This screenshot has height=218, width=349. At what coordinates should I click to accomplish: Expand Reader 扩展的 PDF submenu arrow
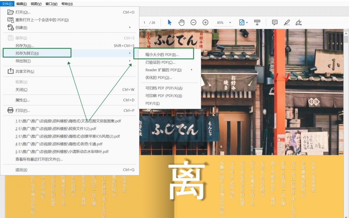click(192, 70)
